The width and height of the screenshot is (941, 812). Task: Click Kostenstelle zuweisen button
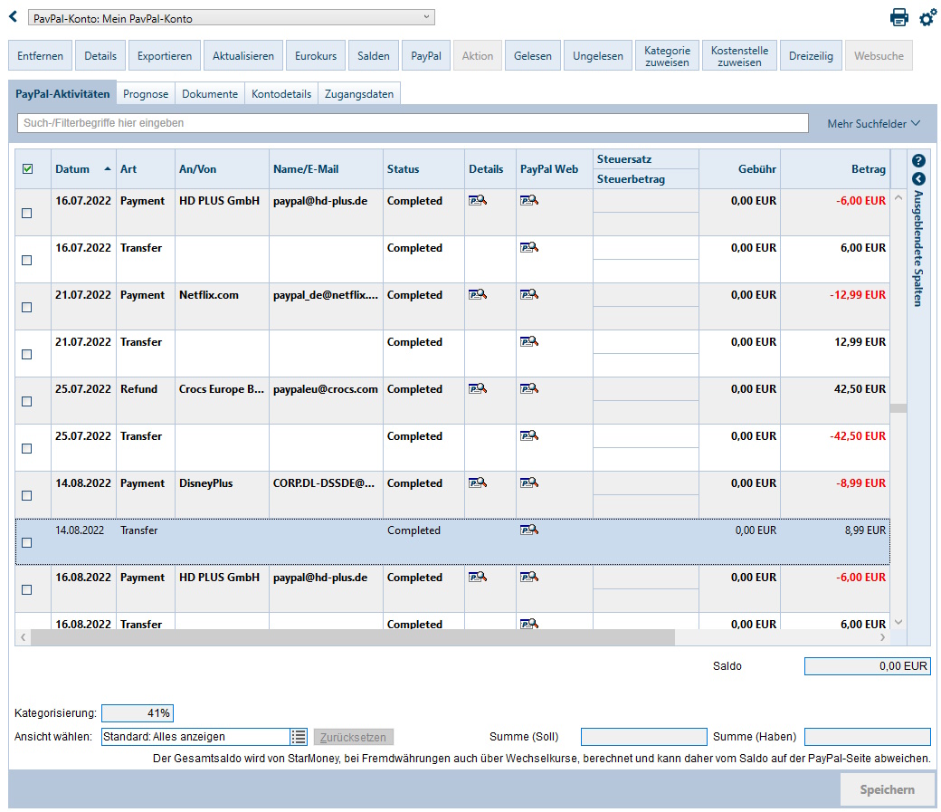pos(739,55)
